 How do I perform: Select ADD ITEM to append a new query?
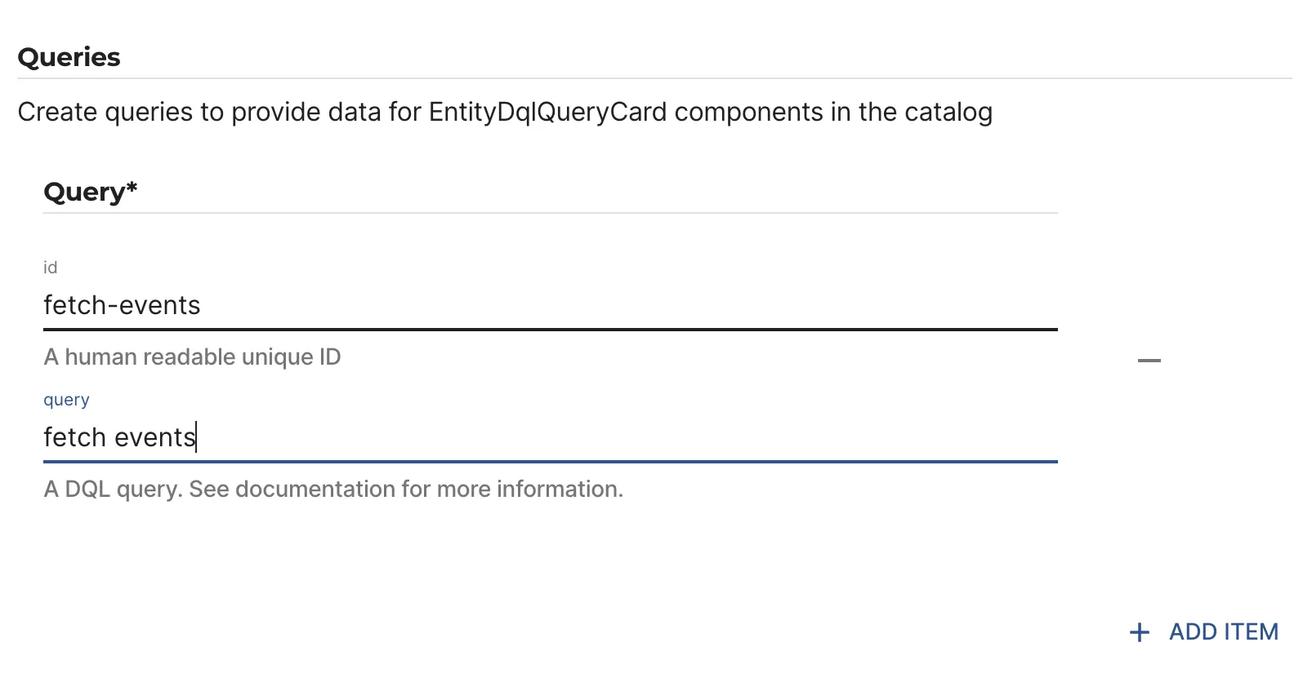coord(1223,632)
